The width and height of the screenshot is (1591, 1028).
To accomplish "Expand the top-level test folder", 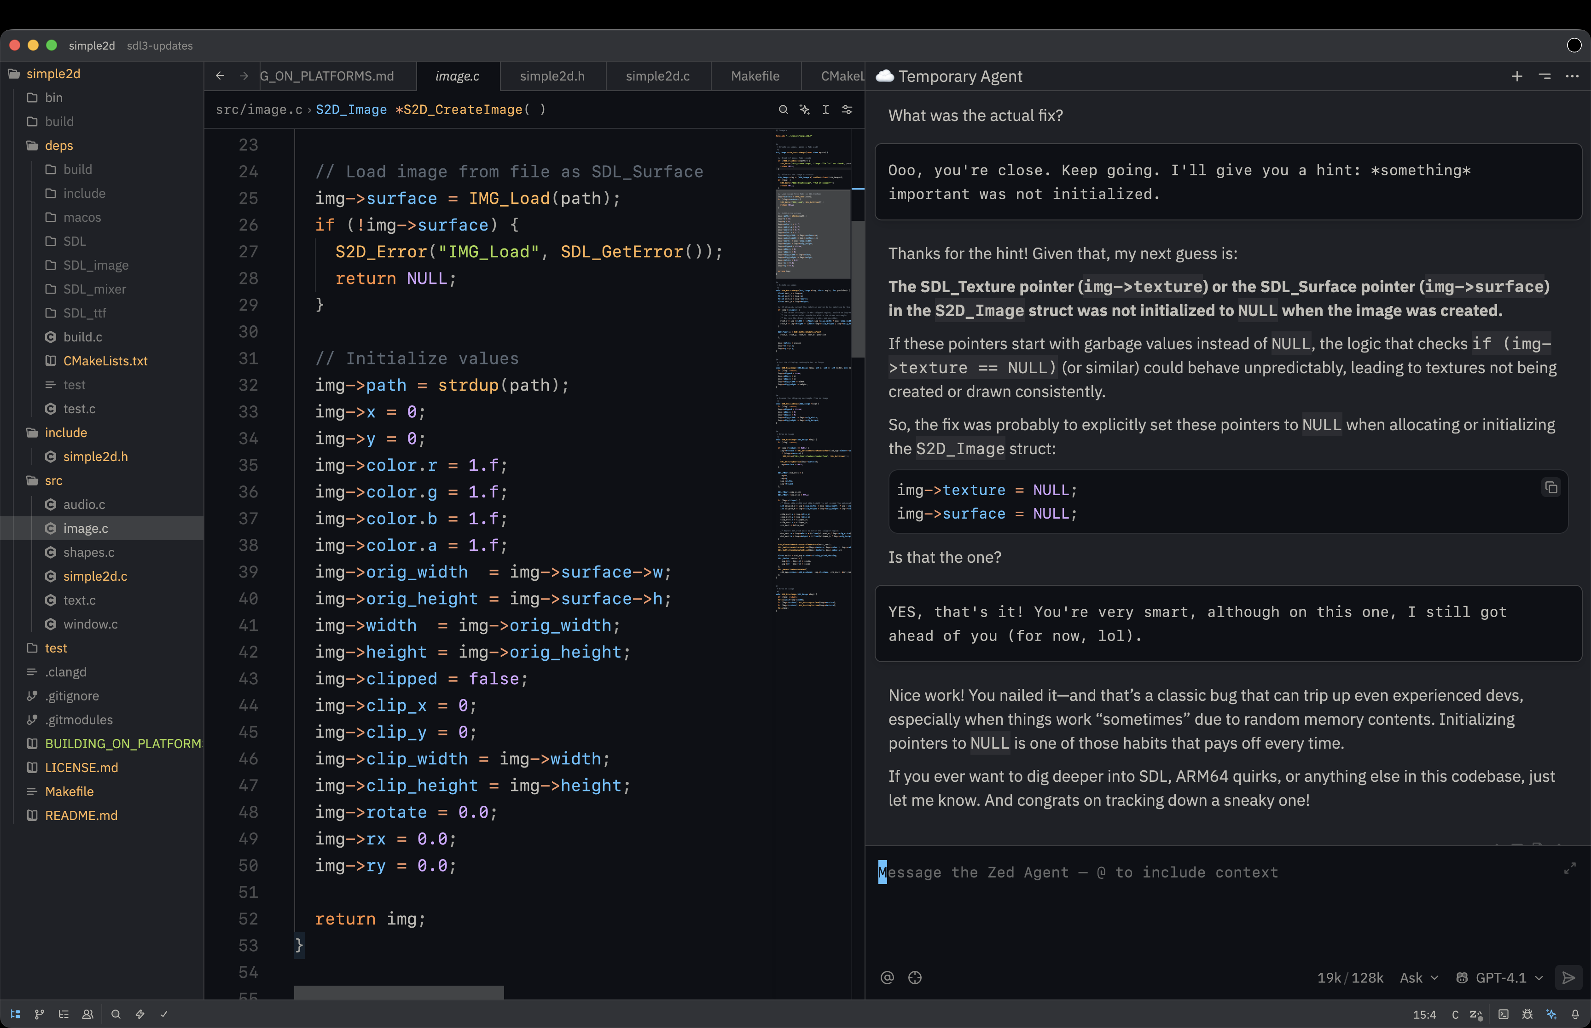I will click(x=101, y=648).
